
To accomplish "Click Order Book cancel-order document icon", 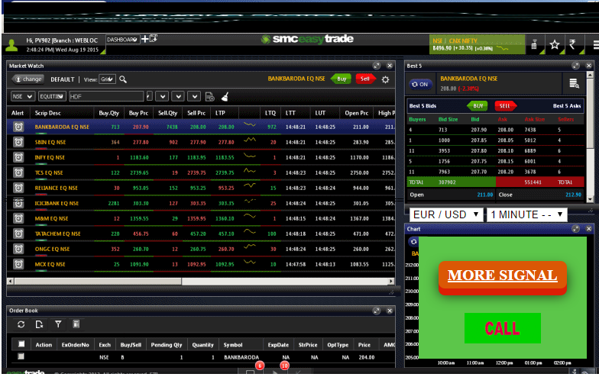I will pos(39,324).
